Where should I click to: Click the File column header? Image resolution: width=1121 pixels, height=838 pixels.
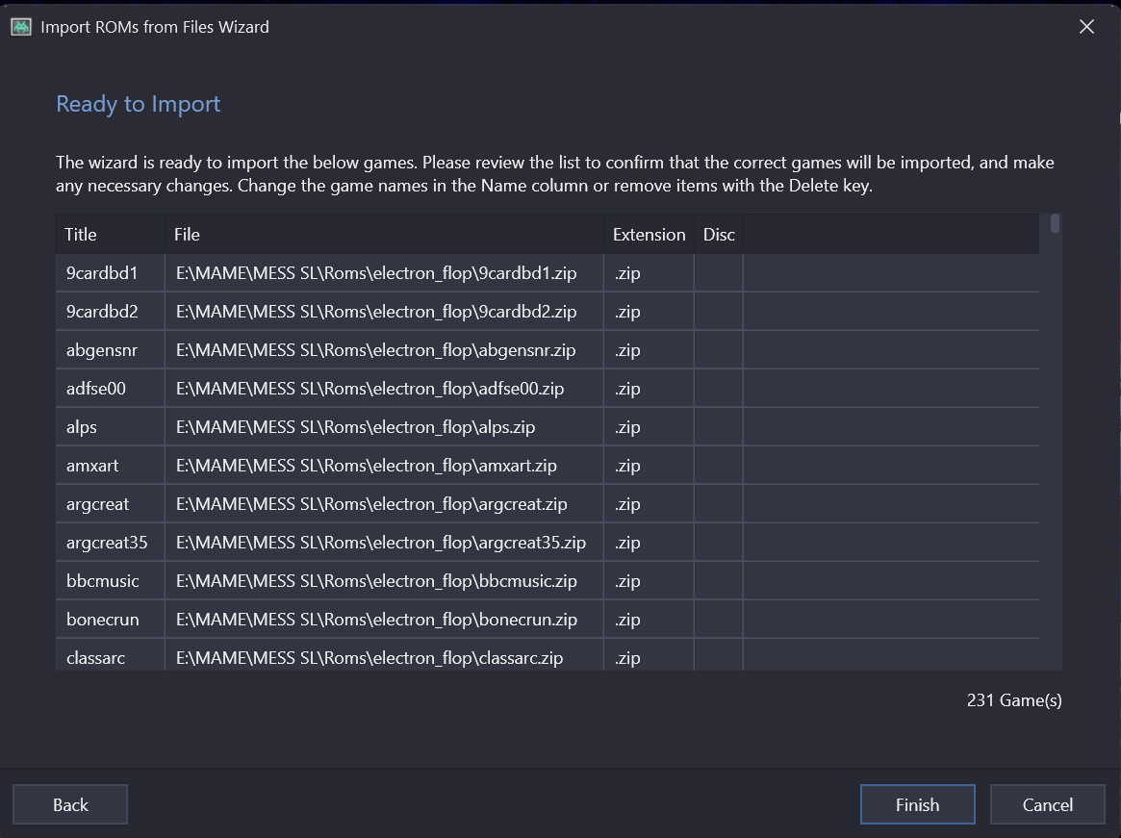(x=187, y=235)
